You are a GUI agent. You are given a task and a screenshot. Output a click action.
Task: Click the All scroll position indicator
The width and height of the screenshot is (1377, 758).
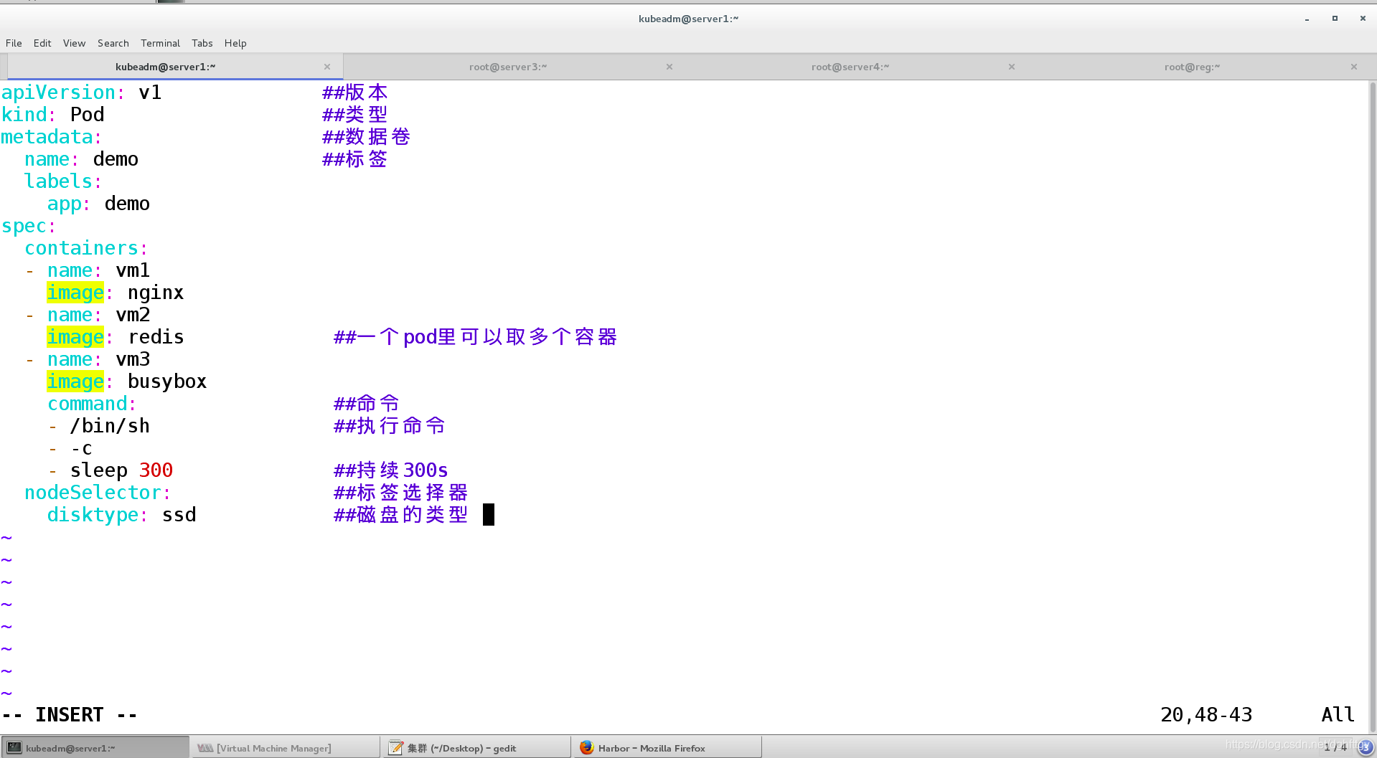click(x=1338, y=715)
